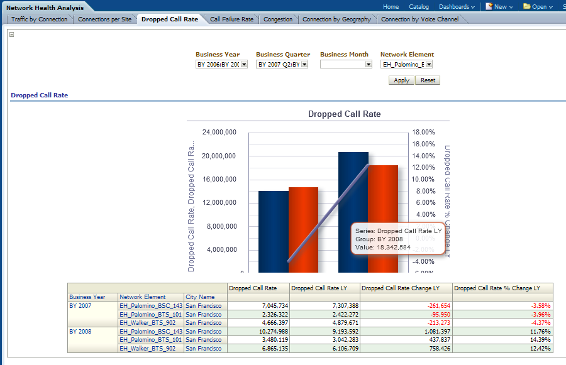The image size is (566, 365).
Task: Click the Network Health Analysis title
Action: coord(45,8)
